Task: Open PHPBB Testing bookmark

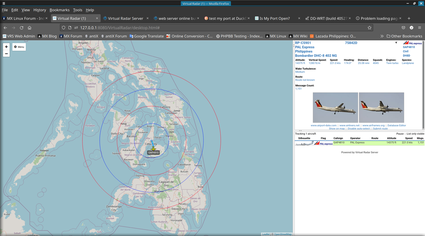Action: pos(239,36)
